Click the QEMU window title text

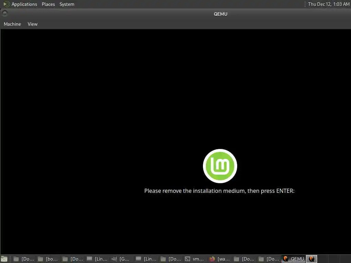coord(220,14)
